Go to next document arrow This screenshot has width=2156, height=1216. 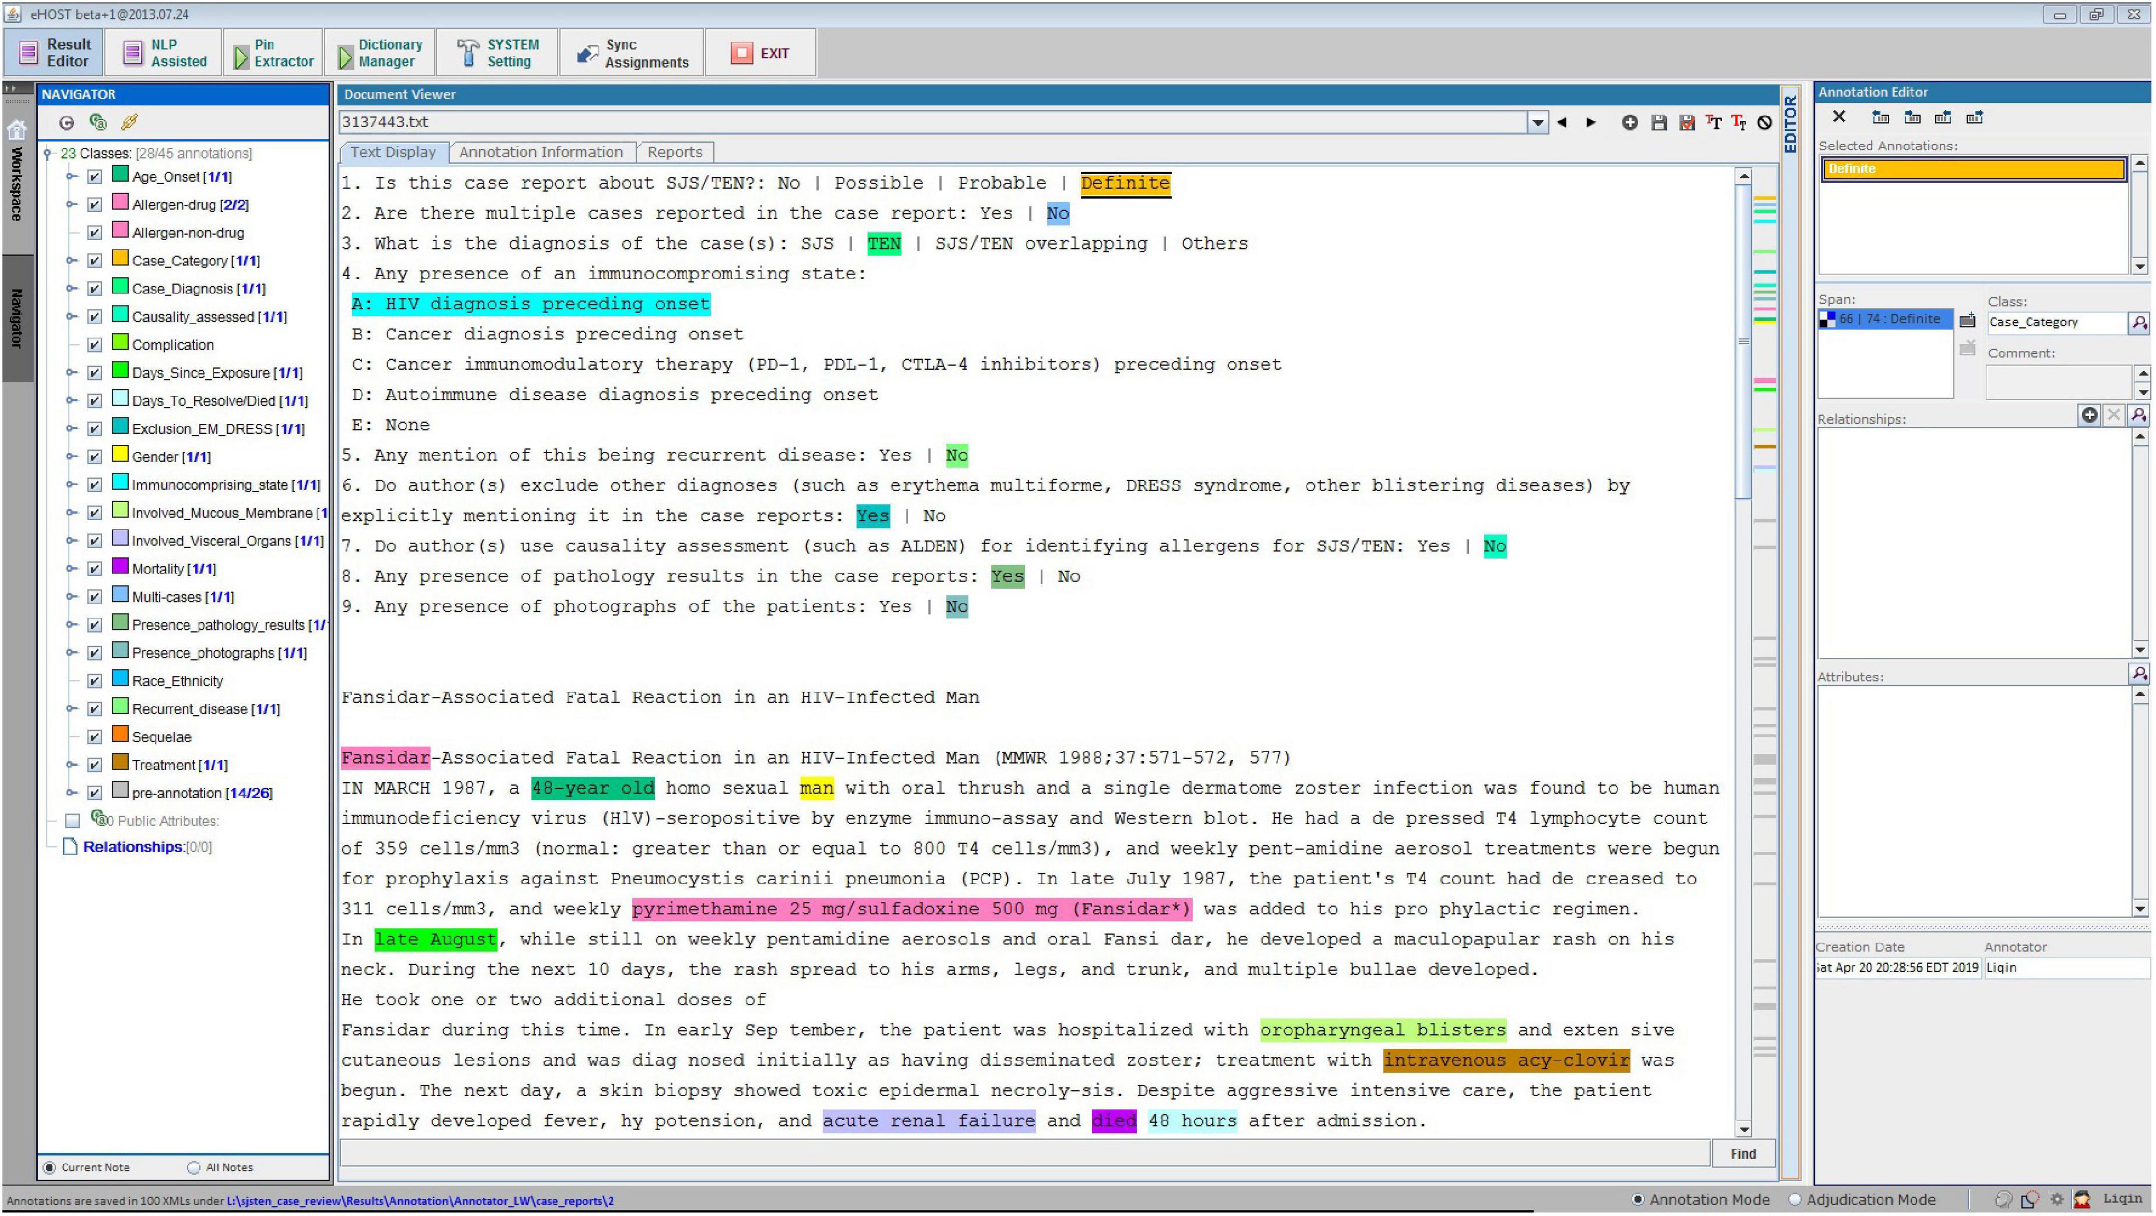1591,123
